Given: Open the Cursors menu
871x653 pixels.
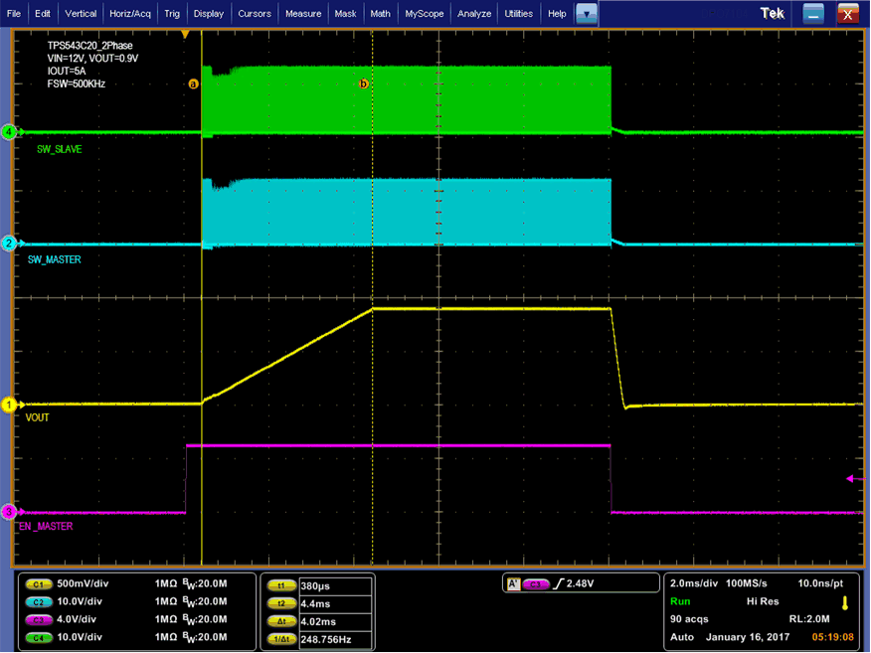Looking at the screenshot, I should pyautogui.click(x=255, y=14).
